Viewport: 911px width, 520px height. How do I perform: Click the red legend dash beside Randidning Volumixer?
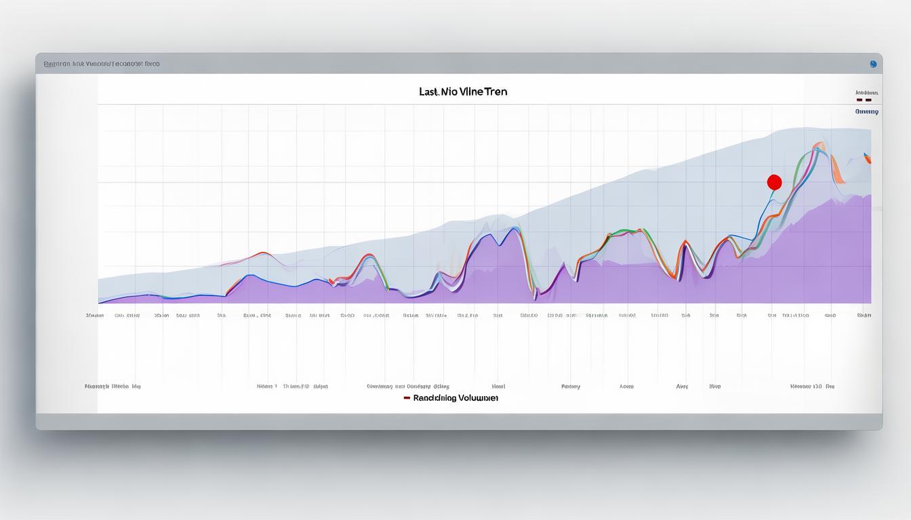[x=407, y=398]
